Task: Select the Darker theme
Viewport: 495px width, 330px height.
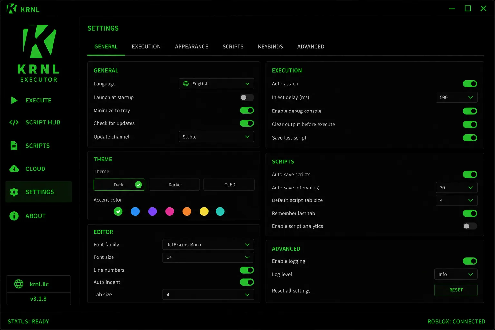Action: [x=174, y=185]
